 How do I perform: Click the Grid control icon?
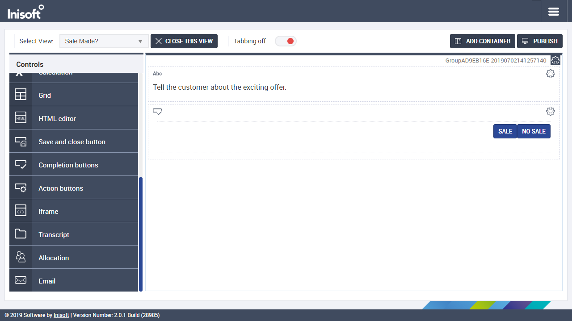[x=21, y=95]
